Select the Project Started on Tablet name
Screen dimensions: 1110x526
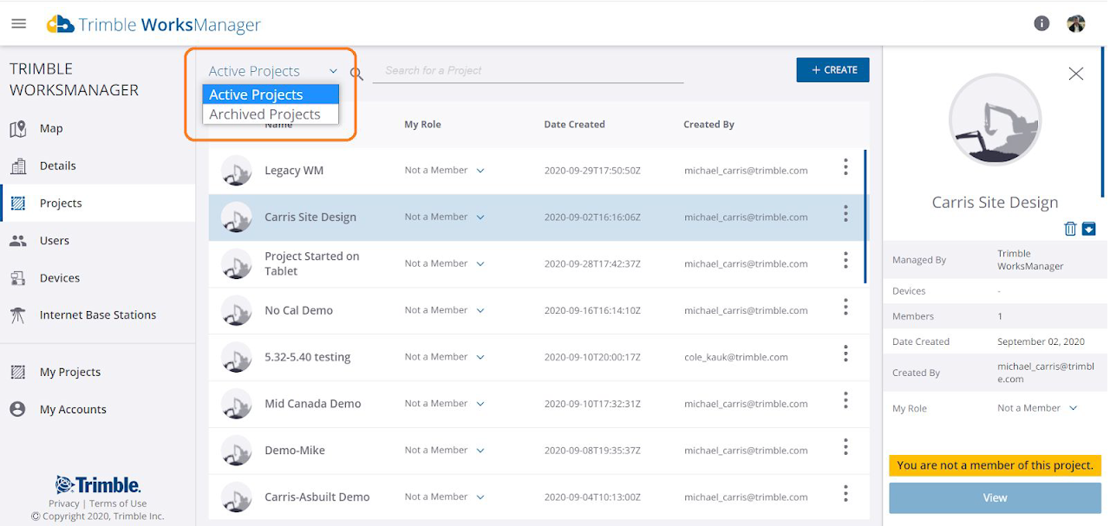pos(312,263)
